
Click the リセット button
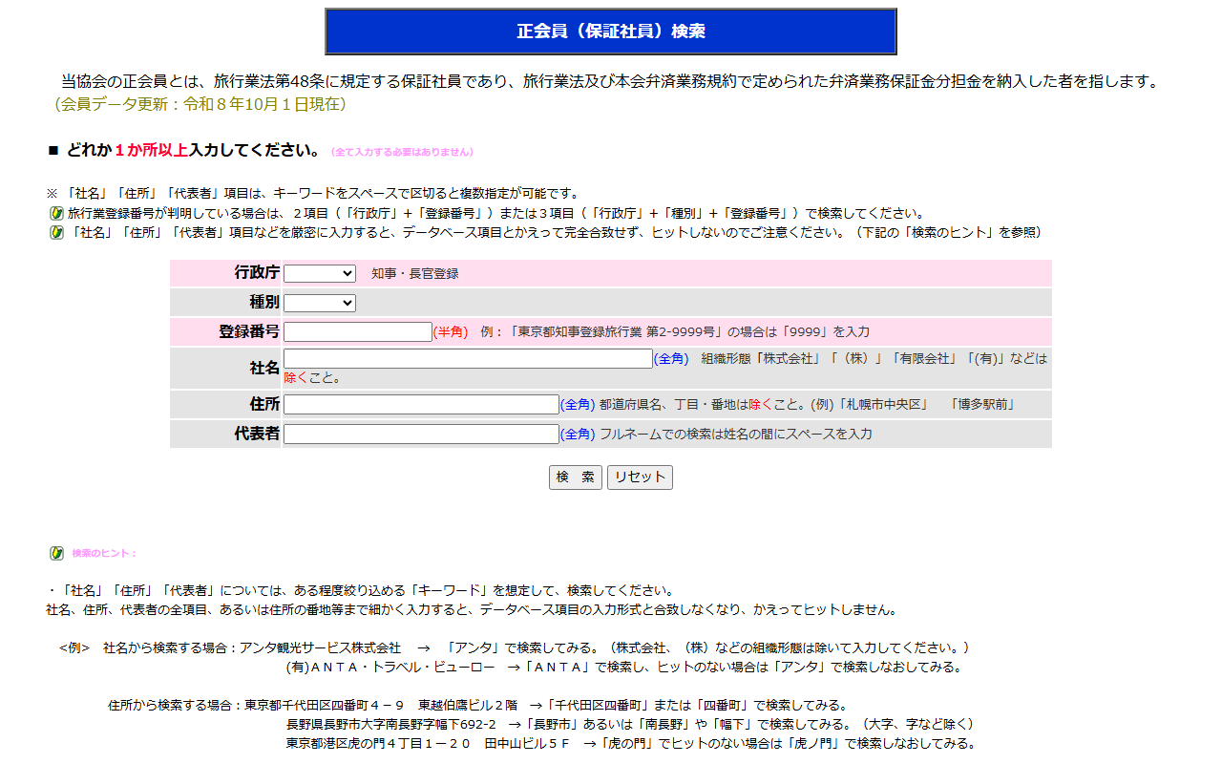(x=640, y=477)
